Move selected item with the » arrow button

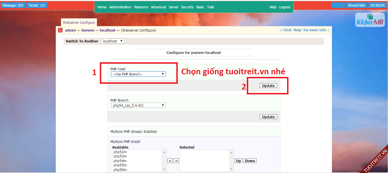170,161
